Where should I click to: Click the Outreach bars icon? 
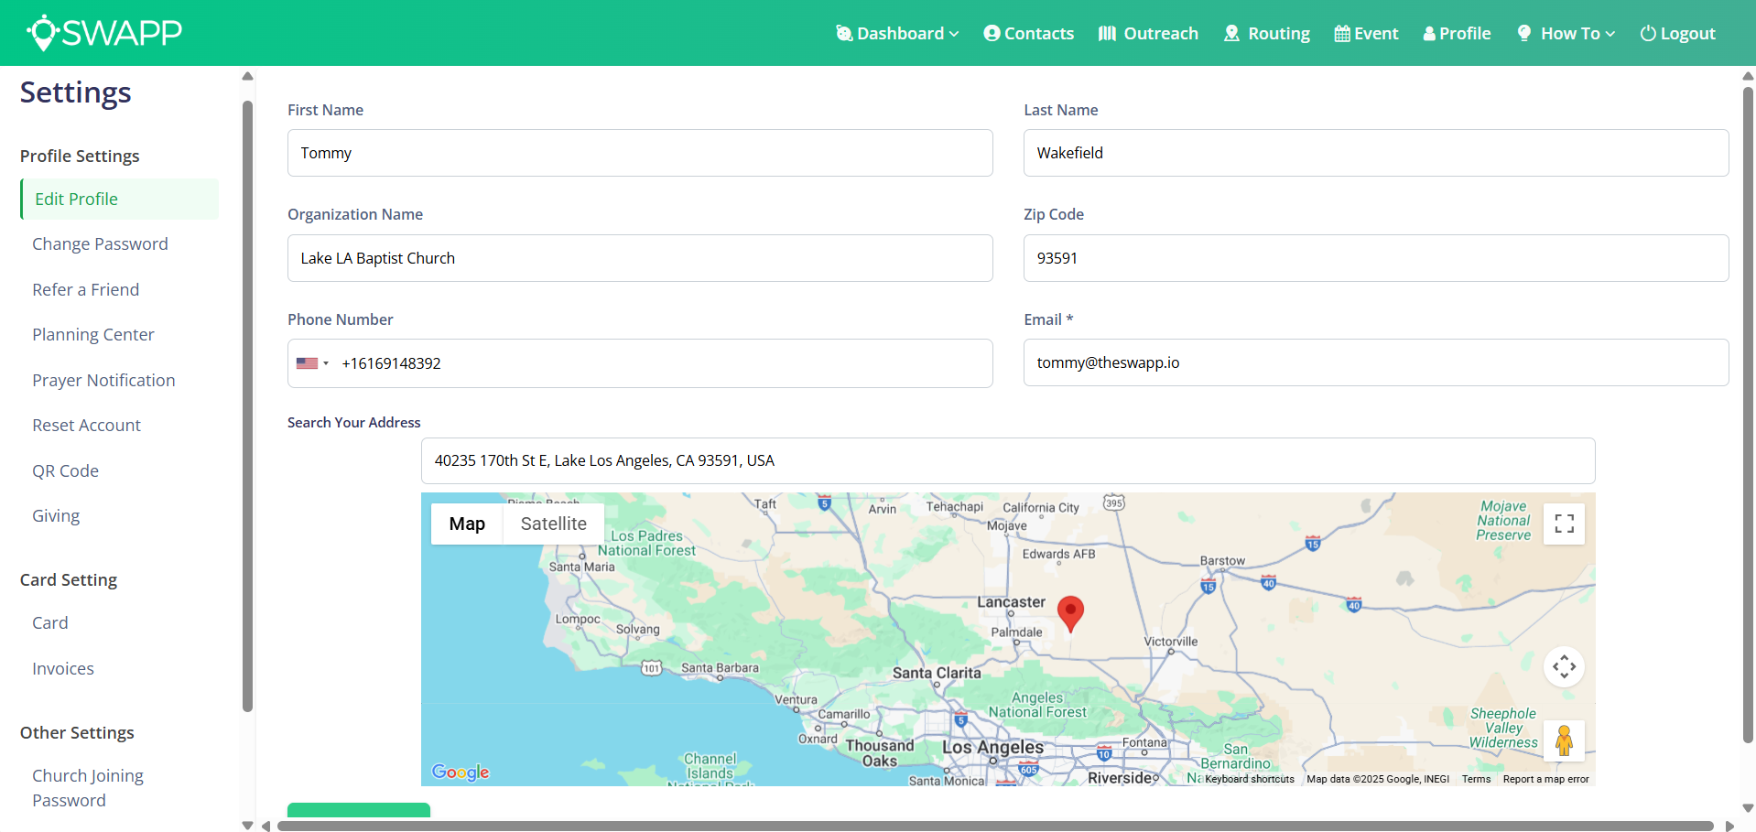[1108, 33]
